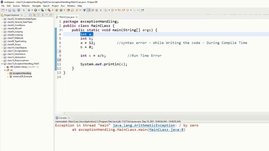Click the Open Task toolbar icon
The height and width of the screenshot is (151, 269).
(72, 10)
